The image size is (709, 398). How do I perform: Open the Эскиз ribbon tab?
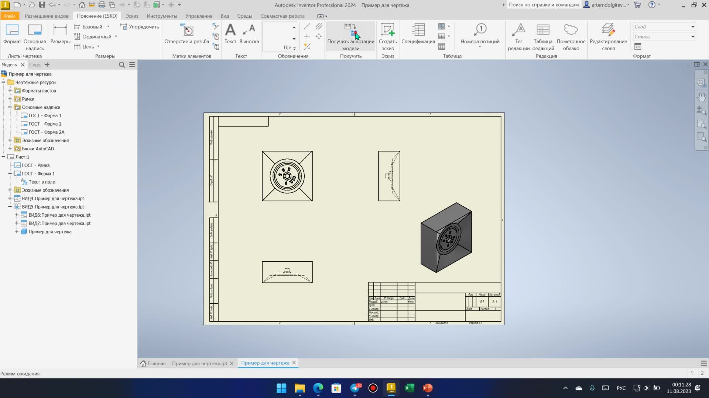(132, 16)
